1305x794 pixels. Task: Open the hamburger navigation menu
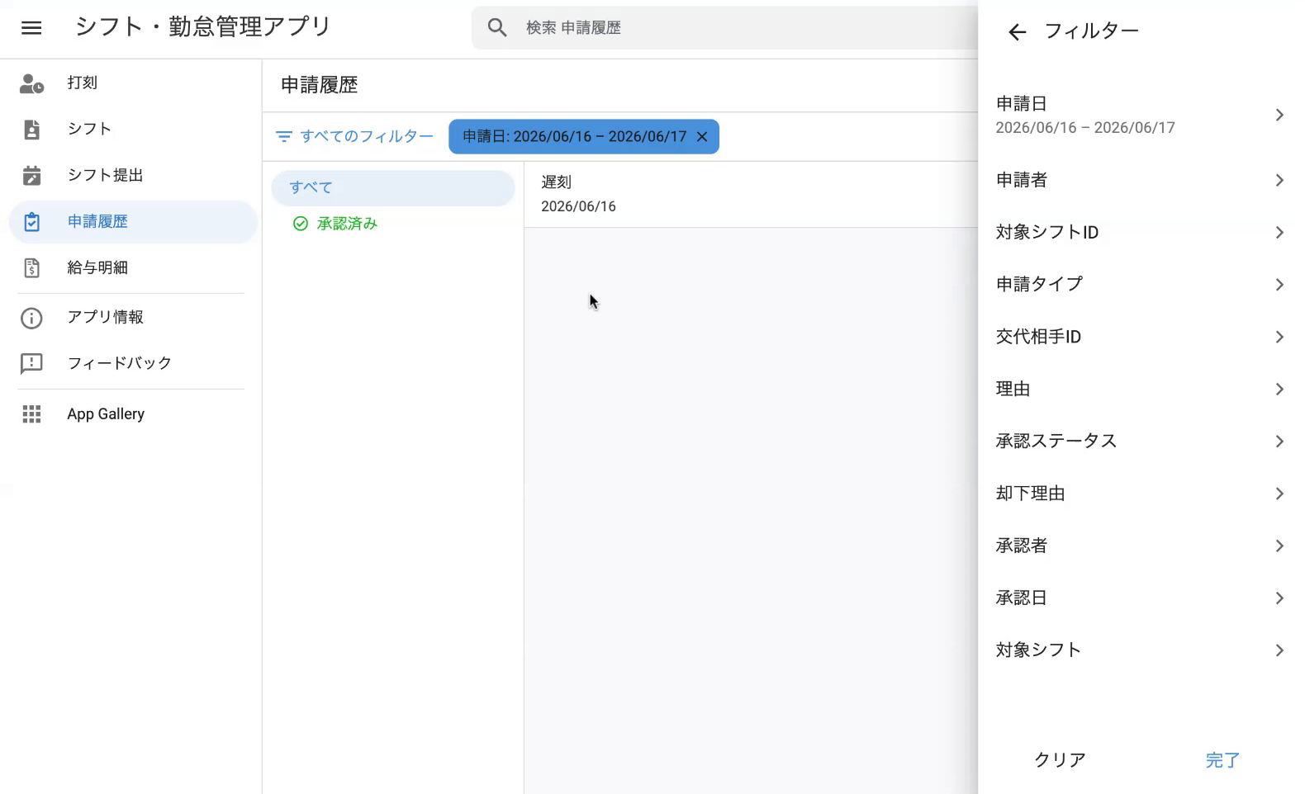click(x=31, y=28)
